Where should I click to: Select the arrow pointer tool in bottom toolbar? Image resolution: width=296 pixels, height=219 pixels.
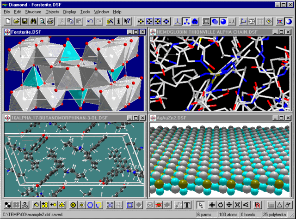[200, 205]
